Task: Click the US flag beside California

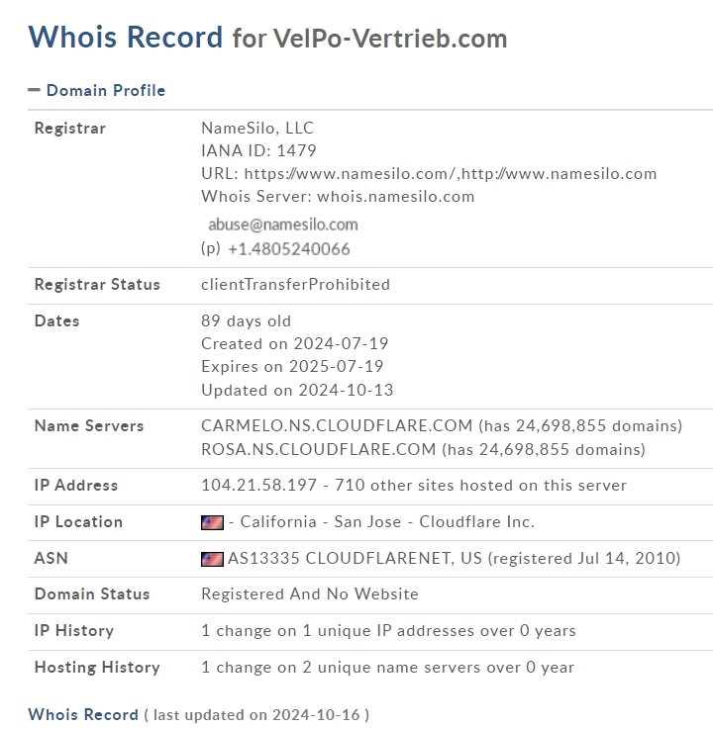Action: click(212, 522)
